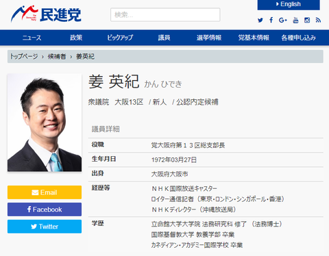
Task: Click the 党大阪府第13区総支部長 value
Action: [188, 145]
